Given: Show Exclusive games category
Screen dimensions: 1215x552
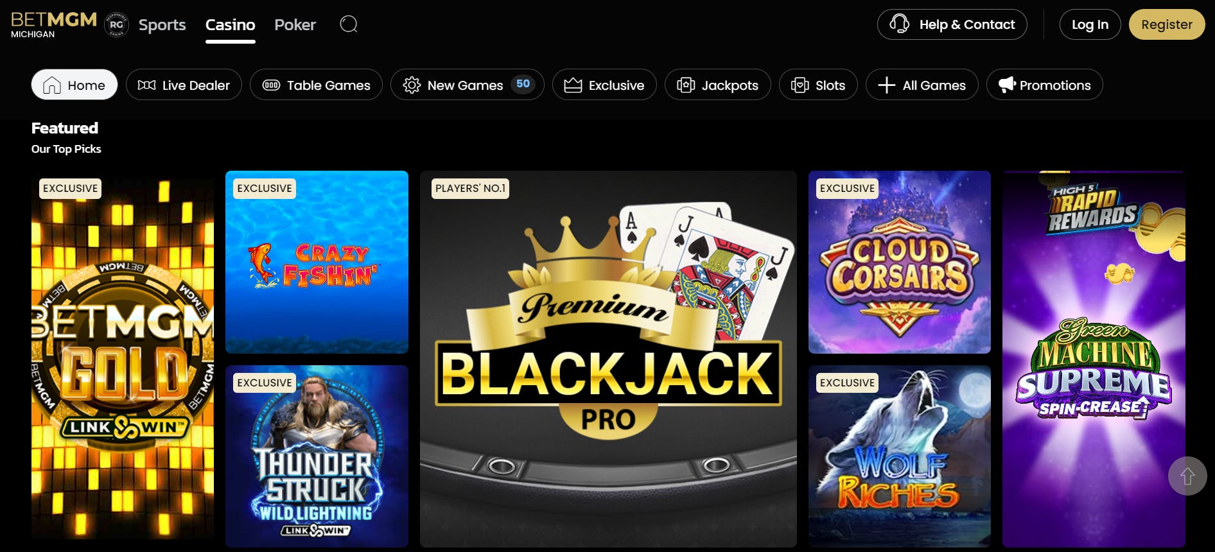Looking at the screenshot, I should click(604, 85).
